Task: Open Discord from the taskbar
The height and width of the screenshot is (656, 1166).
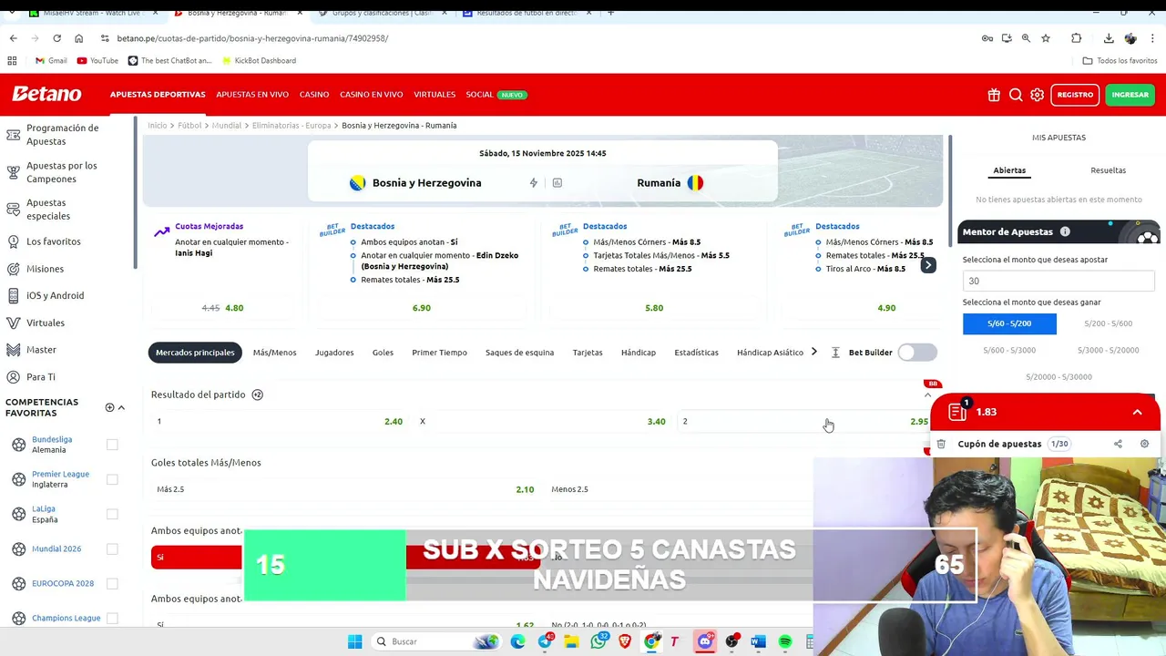Action: pos(705,641)
